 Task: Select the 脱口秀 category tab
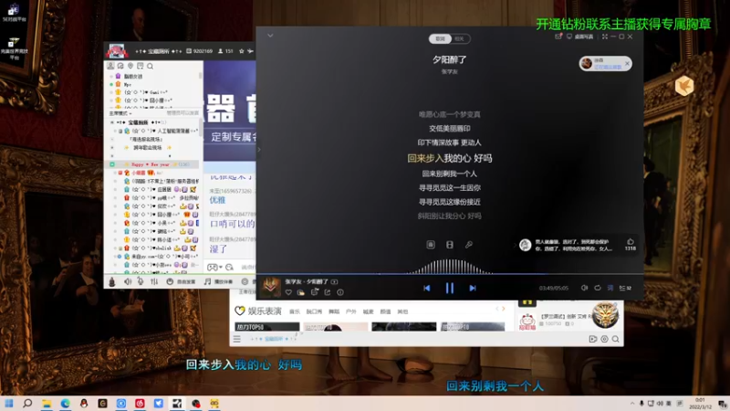[314, 311]
